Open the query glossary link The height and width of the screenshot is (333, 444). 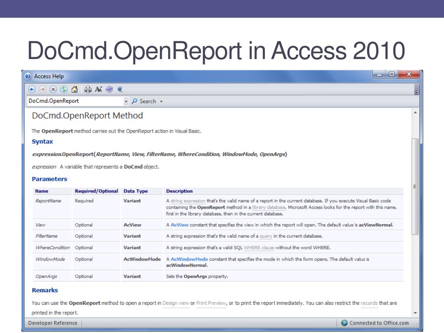pyautogui.click(x=266, y=236)
